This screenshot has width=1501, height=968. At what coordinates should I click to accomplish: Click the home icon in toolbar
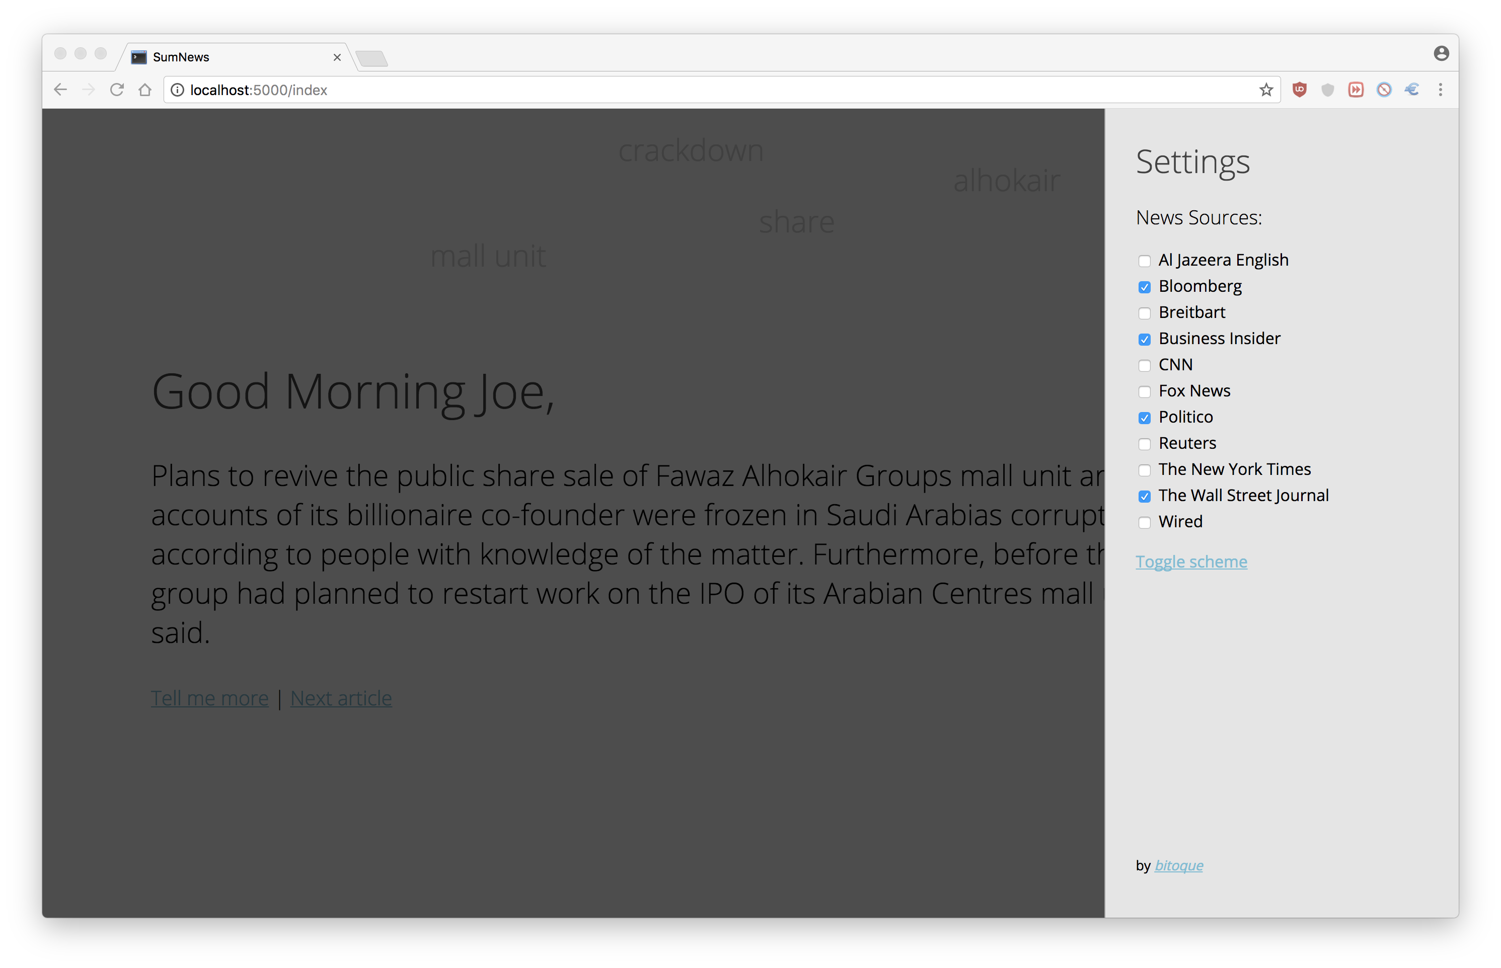click(145, 90)
